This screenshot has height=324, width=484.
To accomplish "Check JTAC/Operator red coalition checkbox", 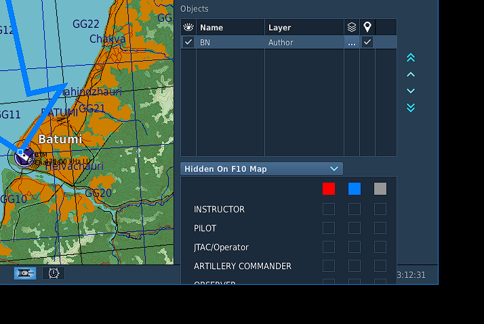I will coord(328,247).
